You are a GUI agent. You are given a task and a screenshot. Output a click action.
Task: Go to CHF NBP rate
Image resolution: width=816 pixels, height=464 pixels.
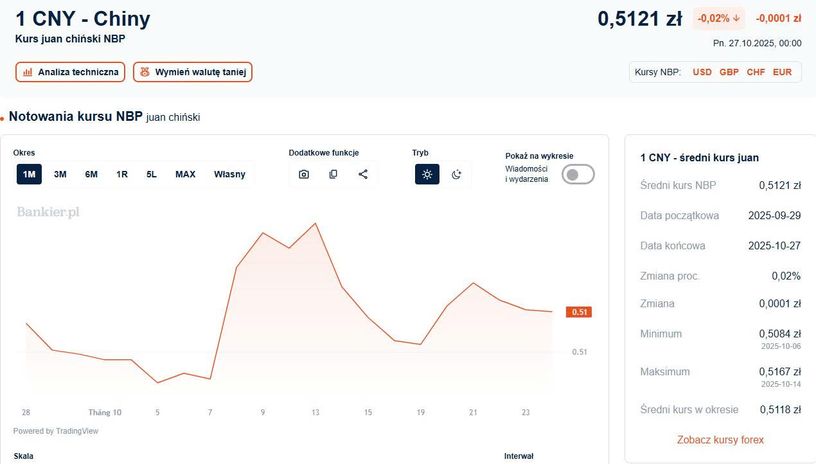click(756, 72)
